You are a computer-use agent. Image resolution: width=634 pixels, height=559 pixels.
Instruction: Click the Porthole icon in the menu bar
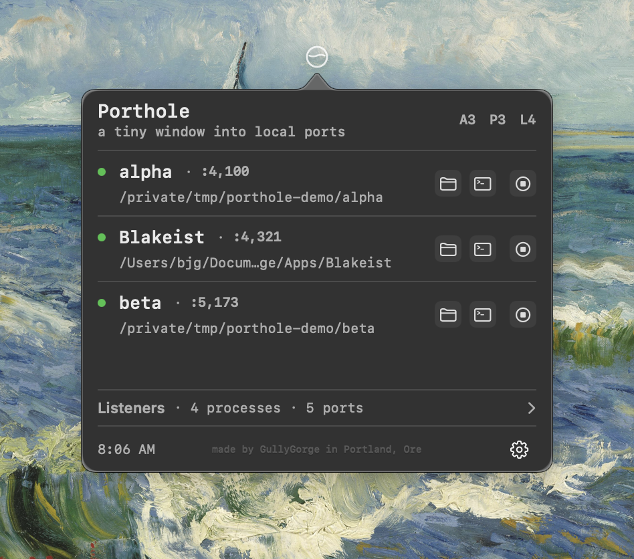pyautogui.click(x=316, y=56)
